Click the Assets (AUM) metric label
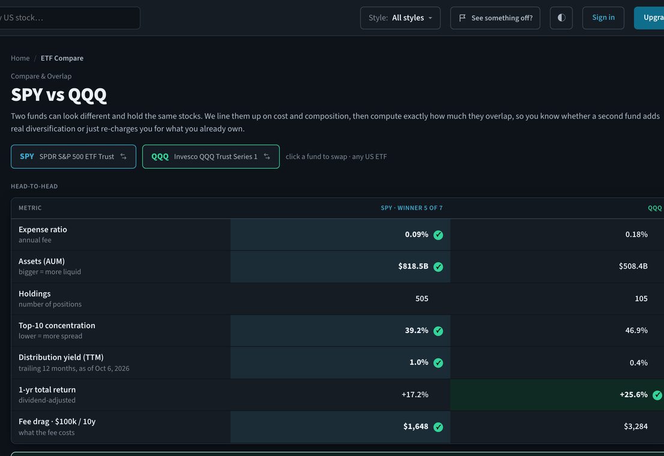The width and height of the screenshot is (664, 456). [41, 261]
